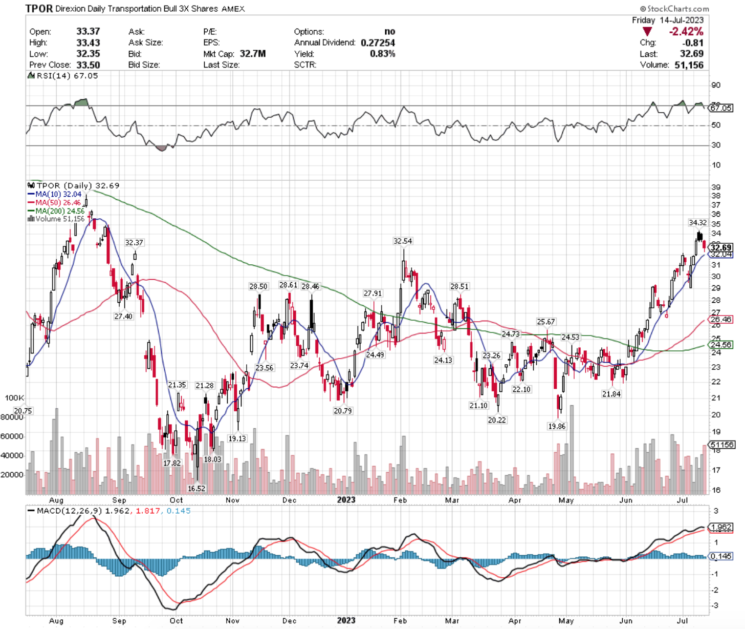Click the Low 32.35 value
The width and height of the screenshot is (745, 629).
pyautogui.click(x=88, y=54)
